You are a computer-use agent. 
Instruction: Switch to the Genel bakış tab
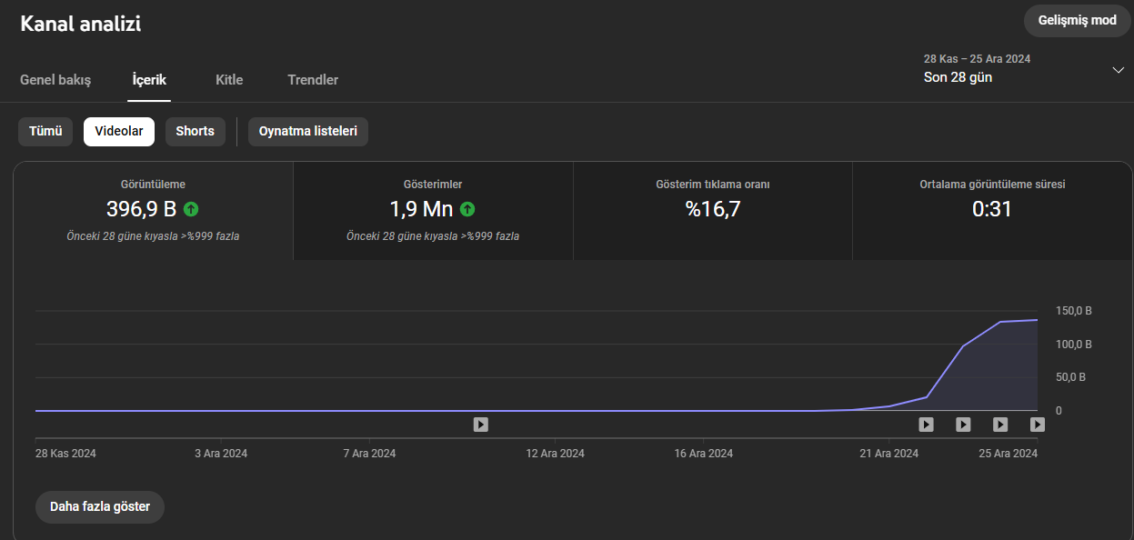coord(55,80)
